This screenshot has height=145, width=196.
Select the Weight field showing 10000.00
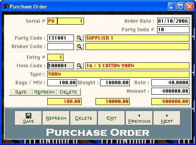click(115, 83)
